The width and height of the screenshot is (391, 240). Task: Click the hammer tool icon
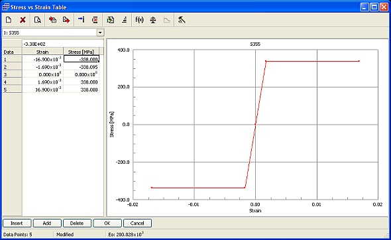coord(182,20)
